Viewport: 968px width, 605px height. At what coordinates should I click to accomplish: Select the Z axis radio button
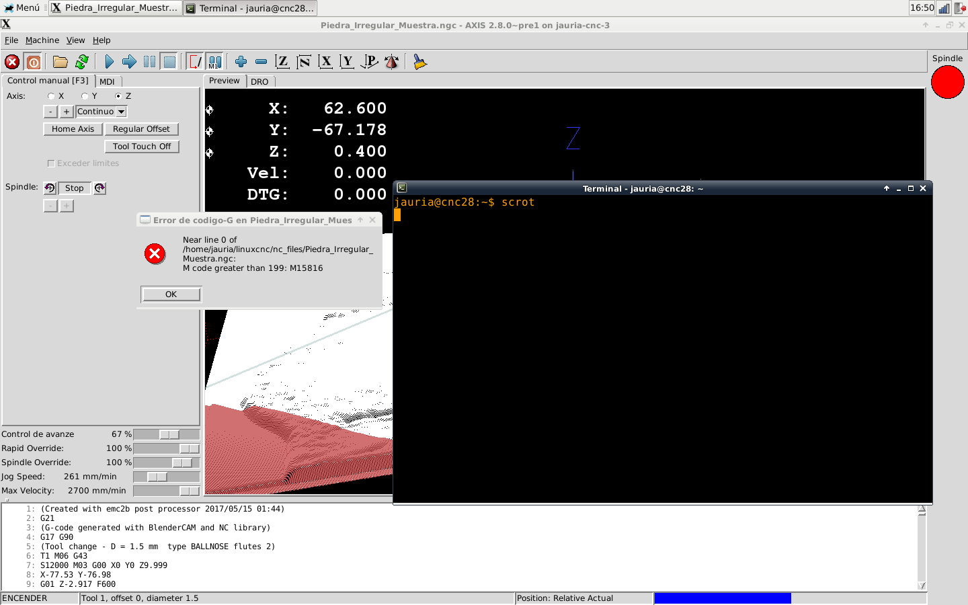click(x=118, y=96)
